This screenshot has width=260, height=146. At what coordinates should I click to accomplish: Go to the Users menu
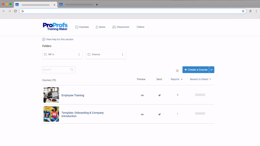pos(100,27)
